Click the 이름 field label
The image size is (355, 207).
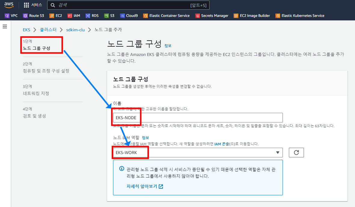[x=117, y=103]
